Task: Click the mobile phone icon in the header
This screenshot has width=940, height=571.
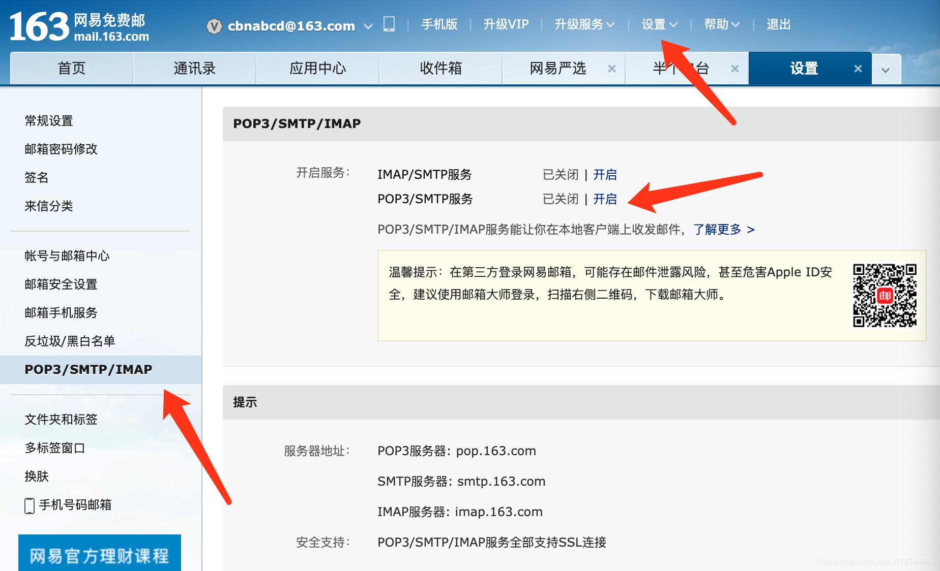Action: tap(389, 24)
